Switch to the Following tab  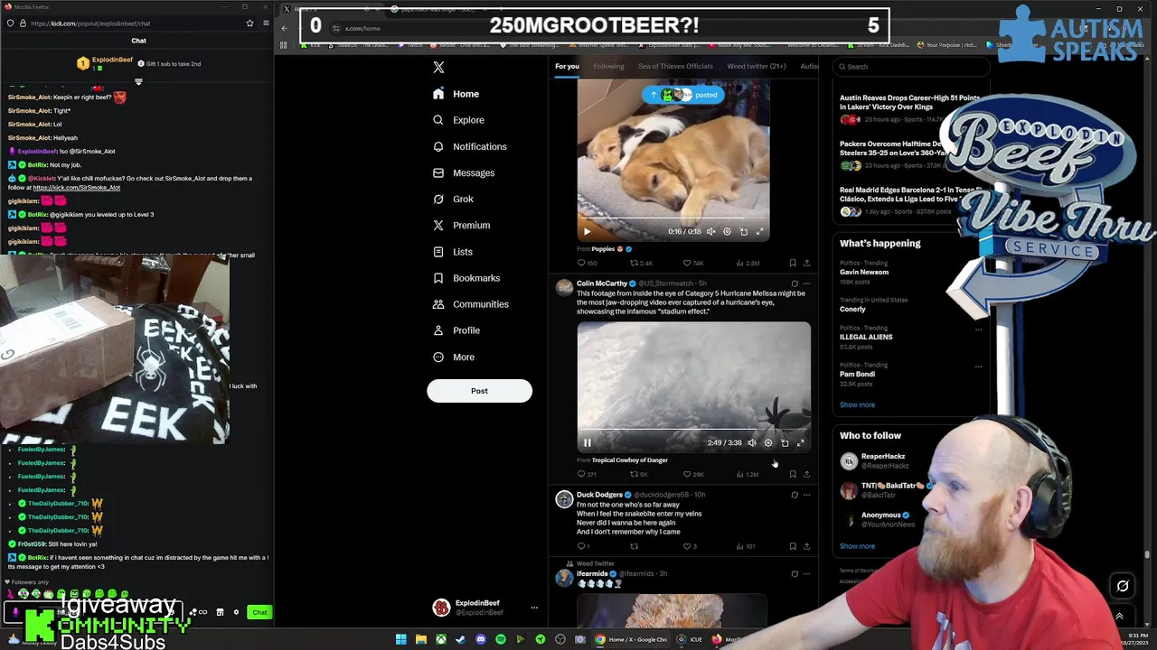pos(608,66)
